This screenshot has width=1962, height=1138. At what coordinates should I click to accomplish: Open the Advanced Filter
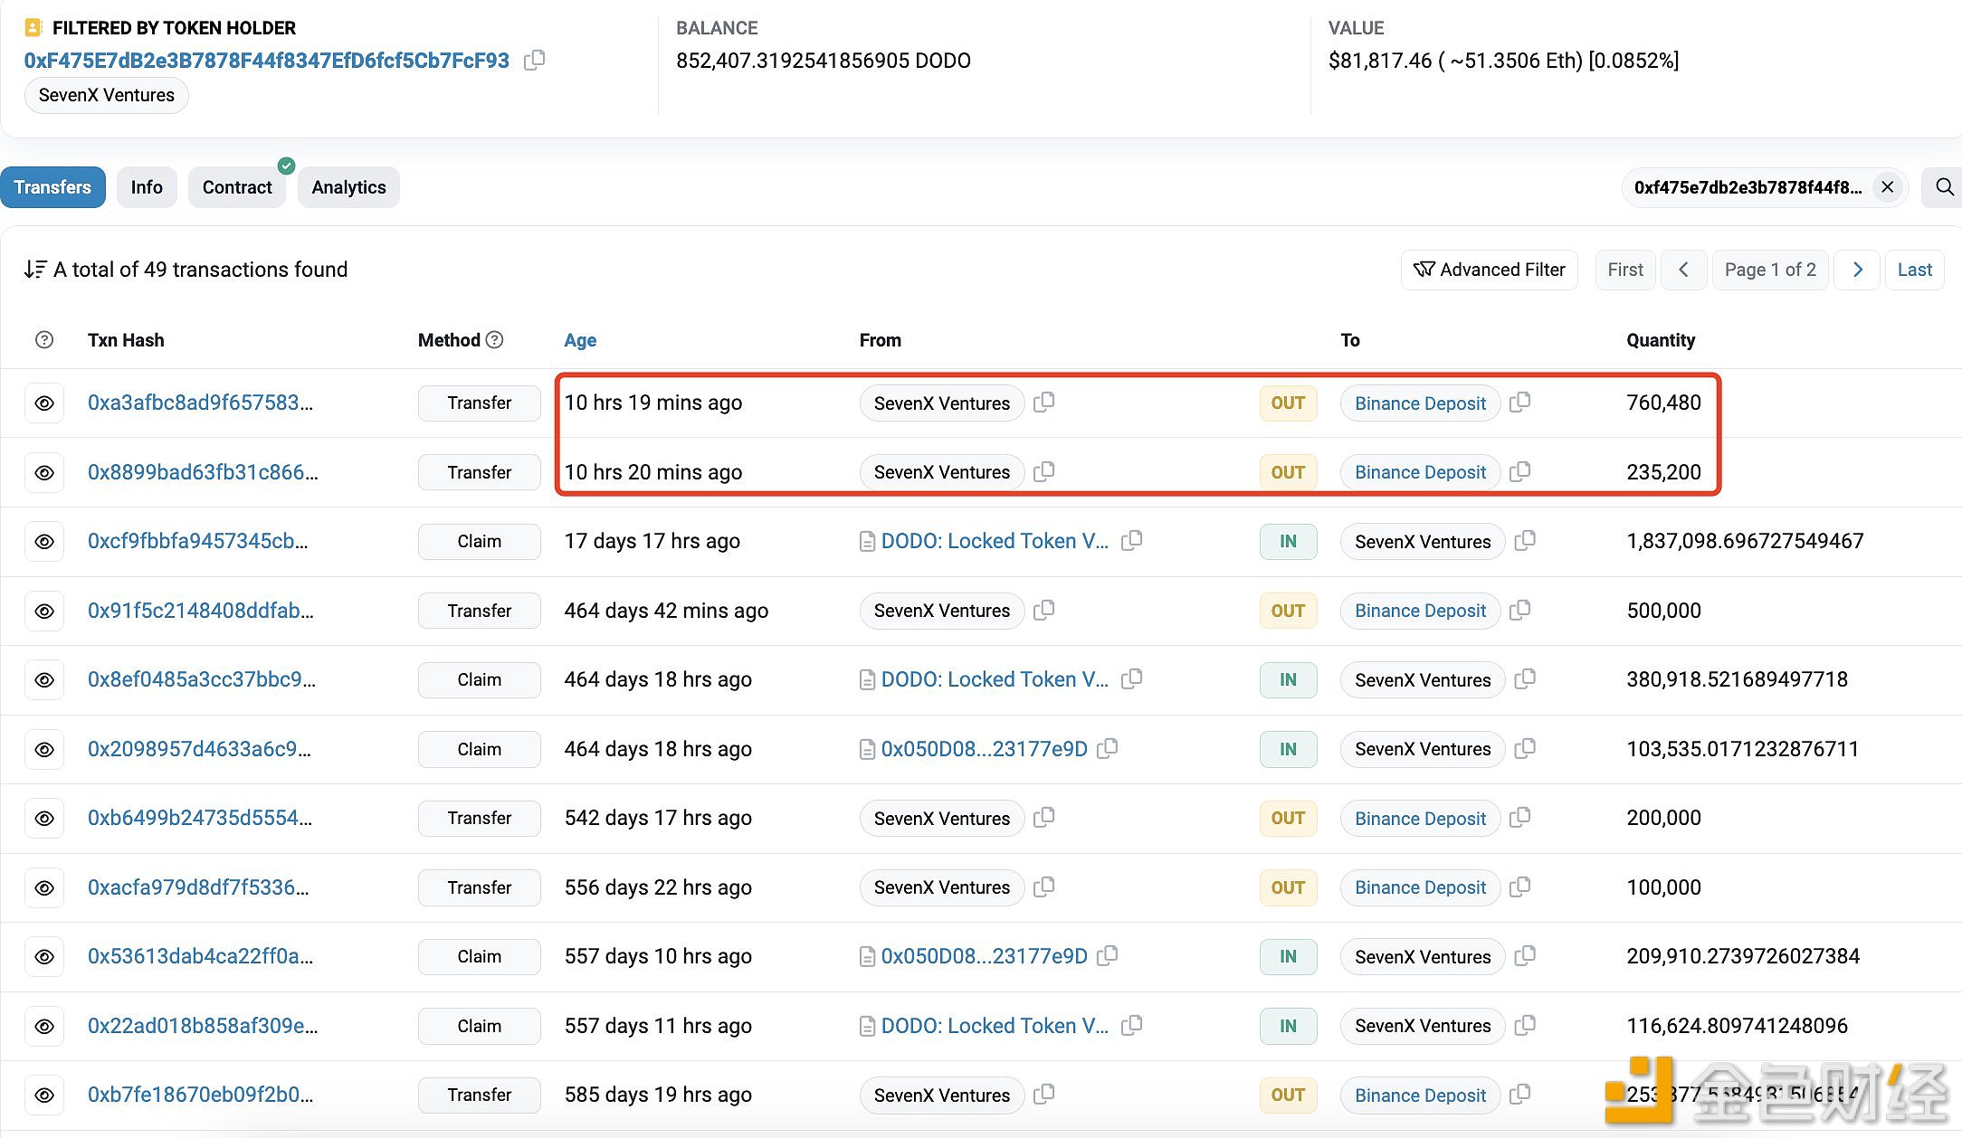click(x=1490, y=270)
